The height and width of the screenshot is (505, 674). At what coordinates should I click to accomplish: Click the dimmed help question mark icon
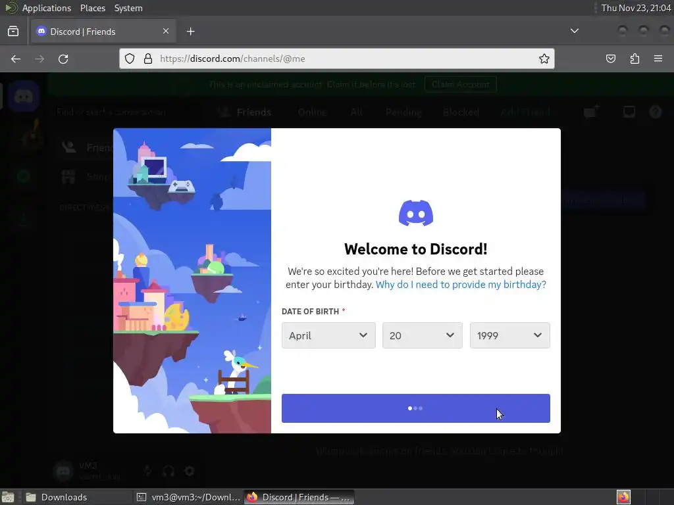click(x=656, y=112)
